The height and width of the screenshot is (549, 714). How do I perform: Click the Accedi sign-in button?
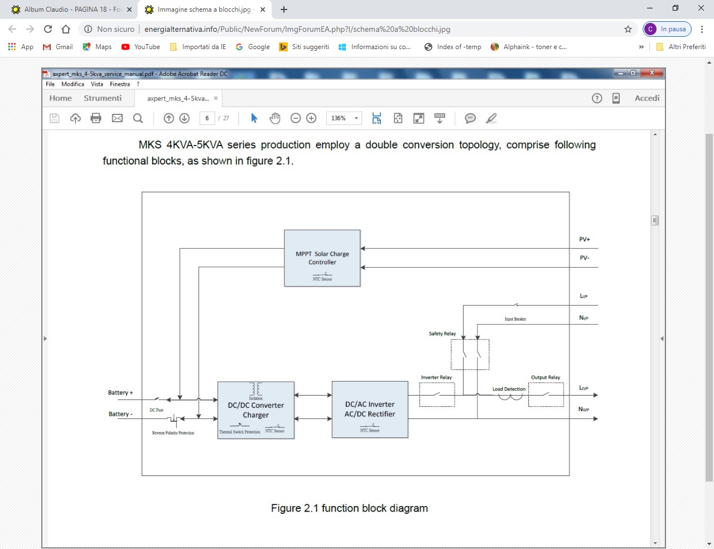tap(647, 98)
